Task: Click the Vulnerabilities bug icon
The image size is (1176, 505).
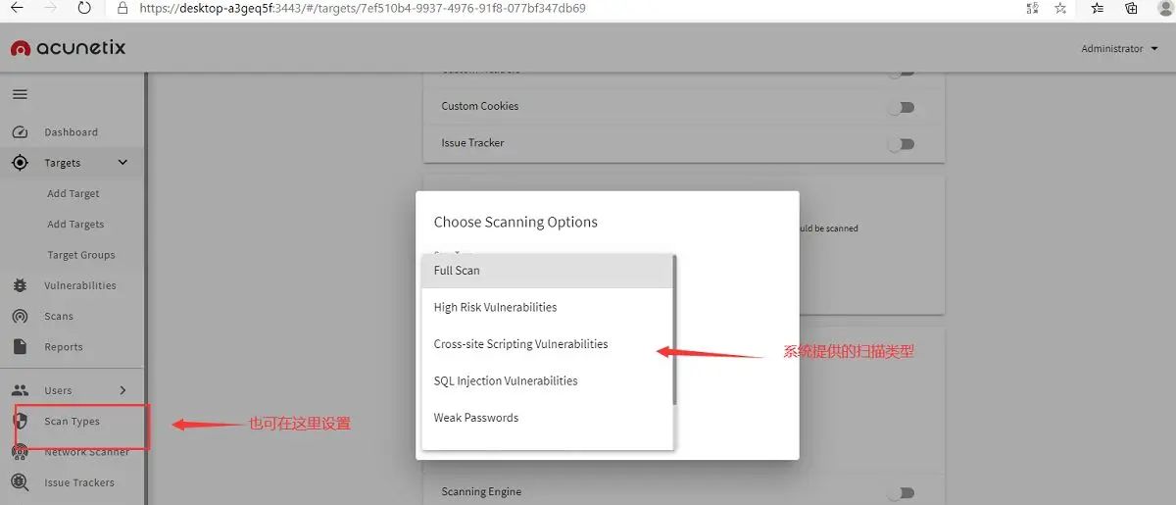Action: [x=20, y=285]
